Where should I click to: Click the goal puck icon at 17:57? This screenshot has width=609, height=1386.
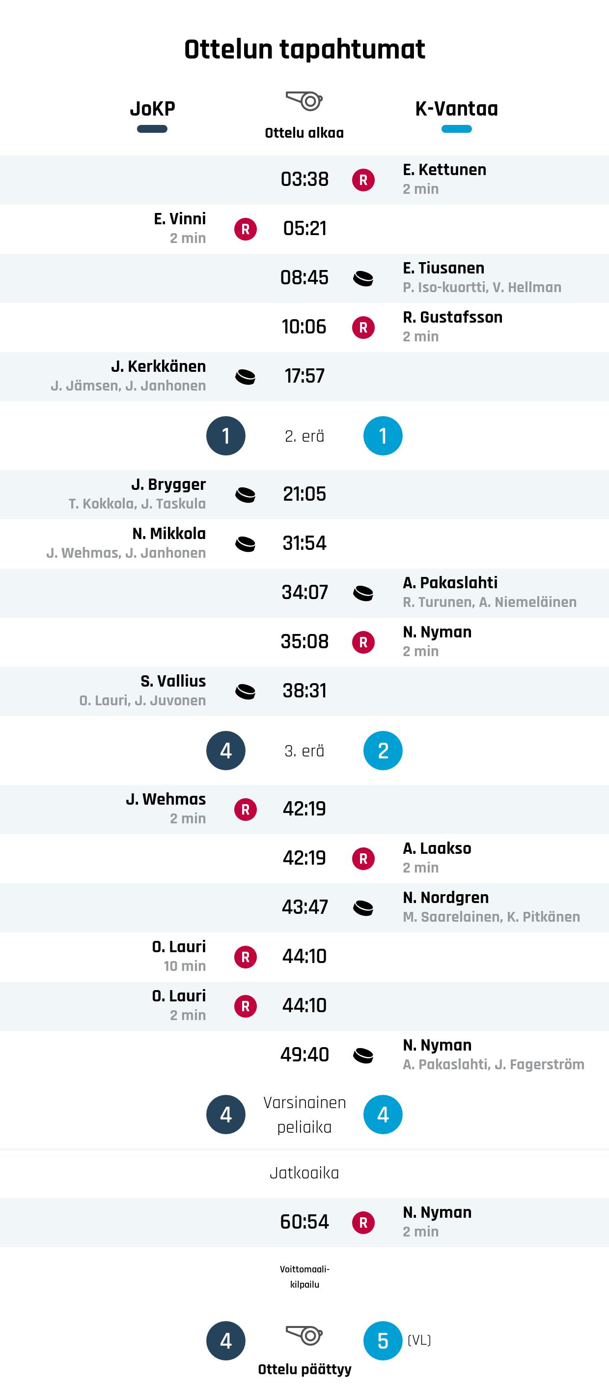coord(246,377)
